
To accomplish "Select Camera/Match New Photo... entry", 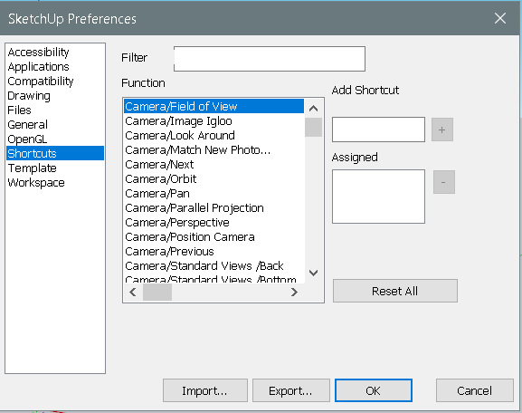I will click(x=214, y=150).
